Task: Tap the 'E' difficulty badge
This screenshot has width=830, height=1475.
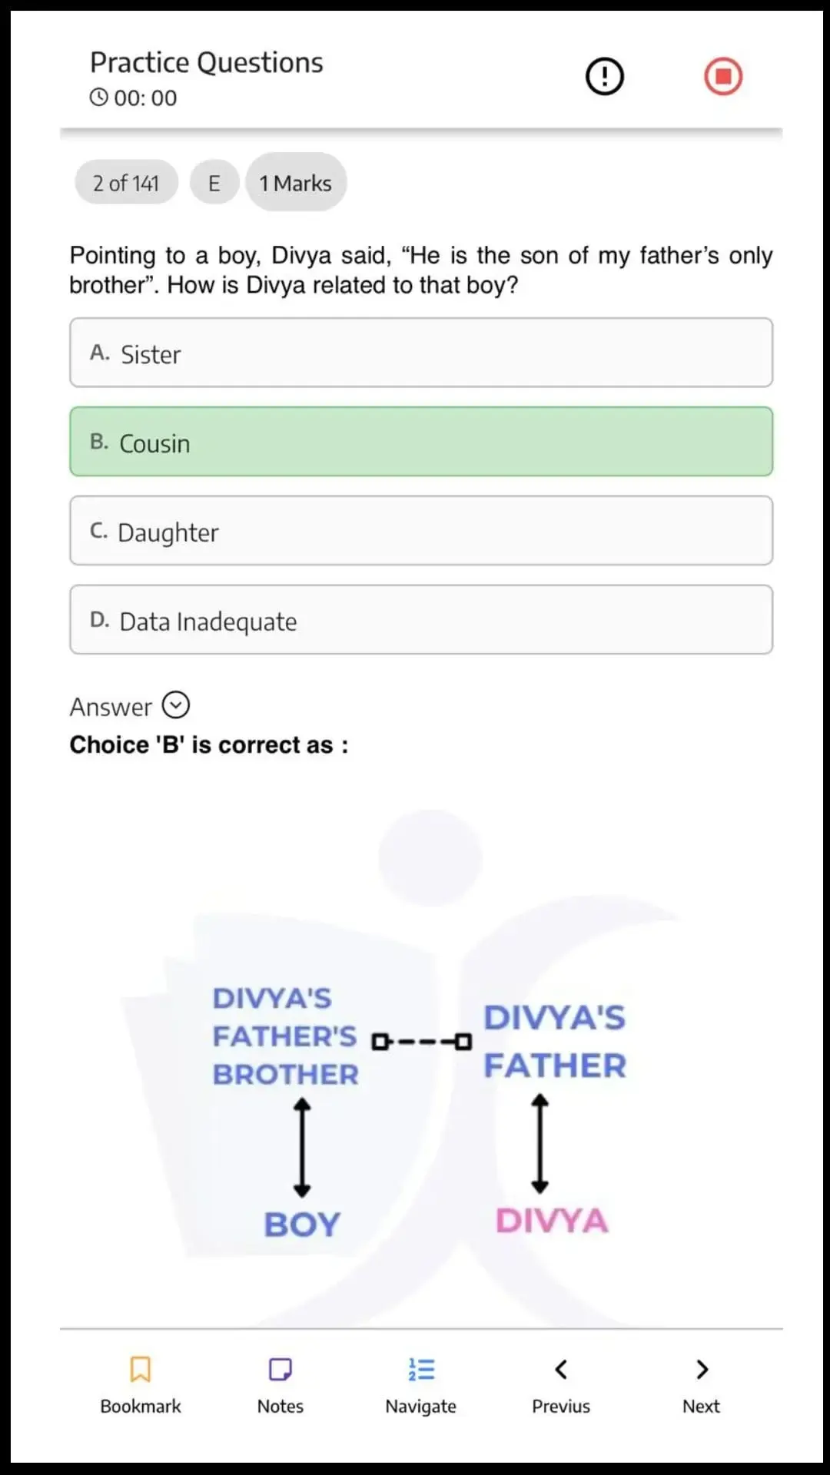Action: (214, 182)
